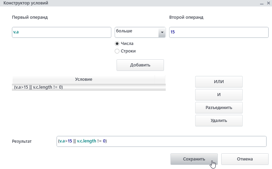Viewport: 272px width, 169px height.
Task: Open the "больше" operator combo box
Action: click(136, 32)
